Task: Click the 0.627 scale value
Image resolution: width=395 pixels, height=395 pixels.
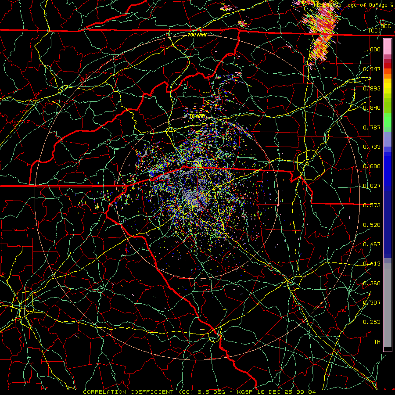Action: 372,186
